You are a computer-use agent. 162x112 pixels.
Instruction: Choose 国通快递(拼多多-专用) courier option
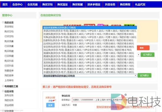coord(90,53)
